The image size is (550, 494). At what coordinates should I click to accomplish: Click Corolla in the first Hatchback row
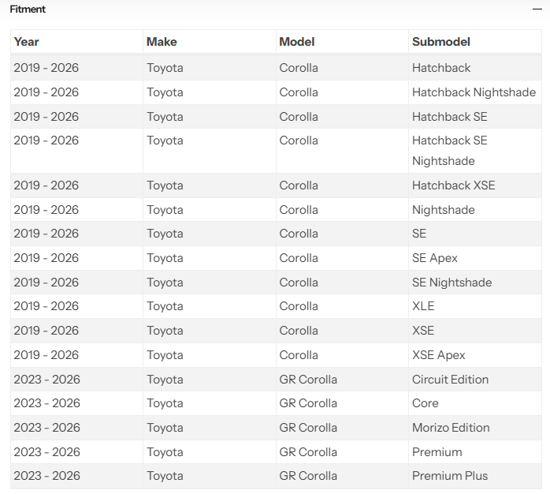[299, 68]
